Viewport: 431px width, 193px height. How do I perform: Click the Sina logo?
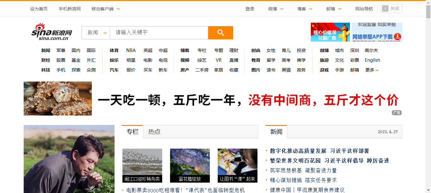(52, 32)
